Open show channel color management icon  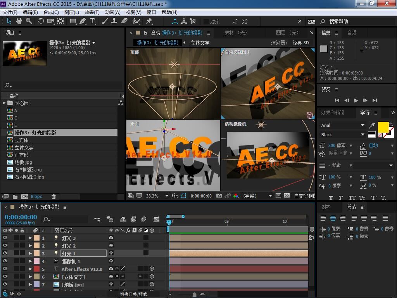click(x=236, y=196)
